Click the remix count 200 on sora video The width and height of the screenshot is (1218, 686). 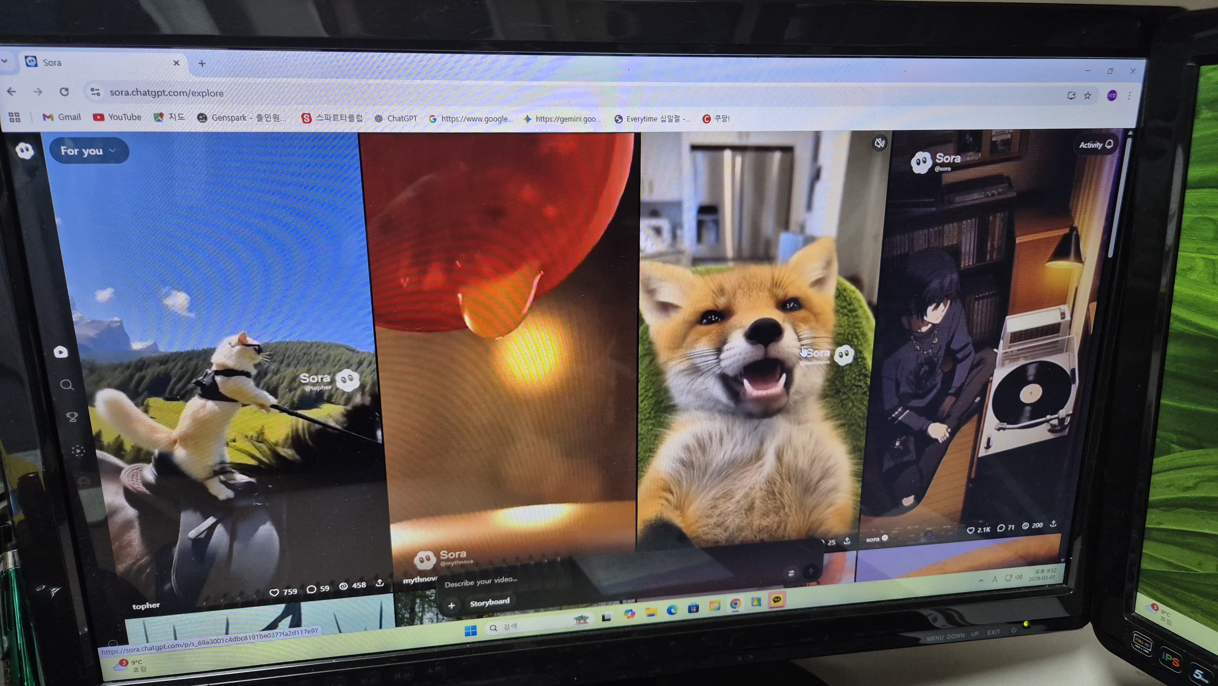click(1032, 526)
